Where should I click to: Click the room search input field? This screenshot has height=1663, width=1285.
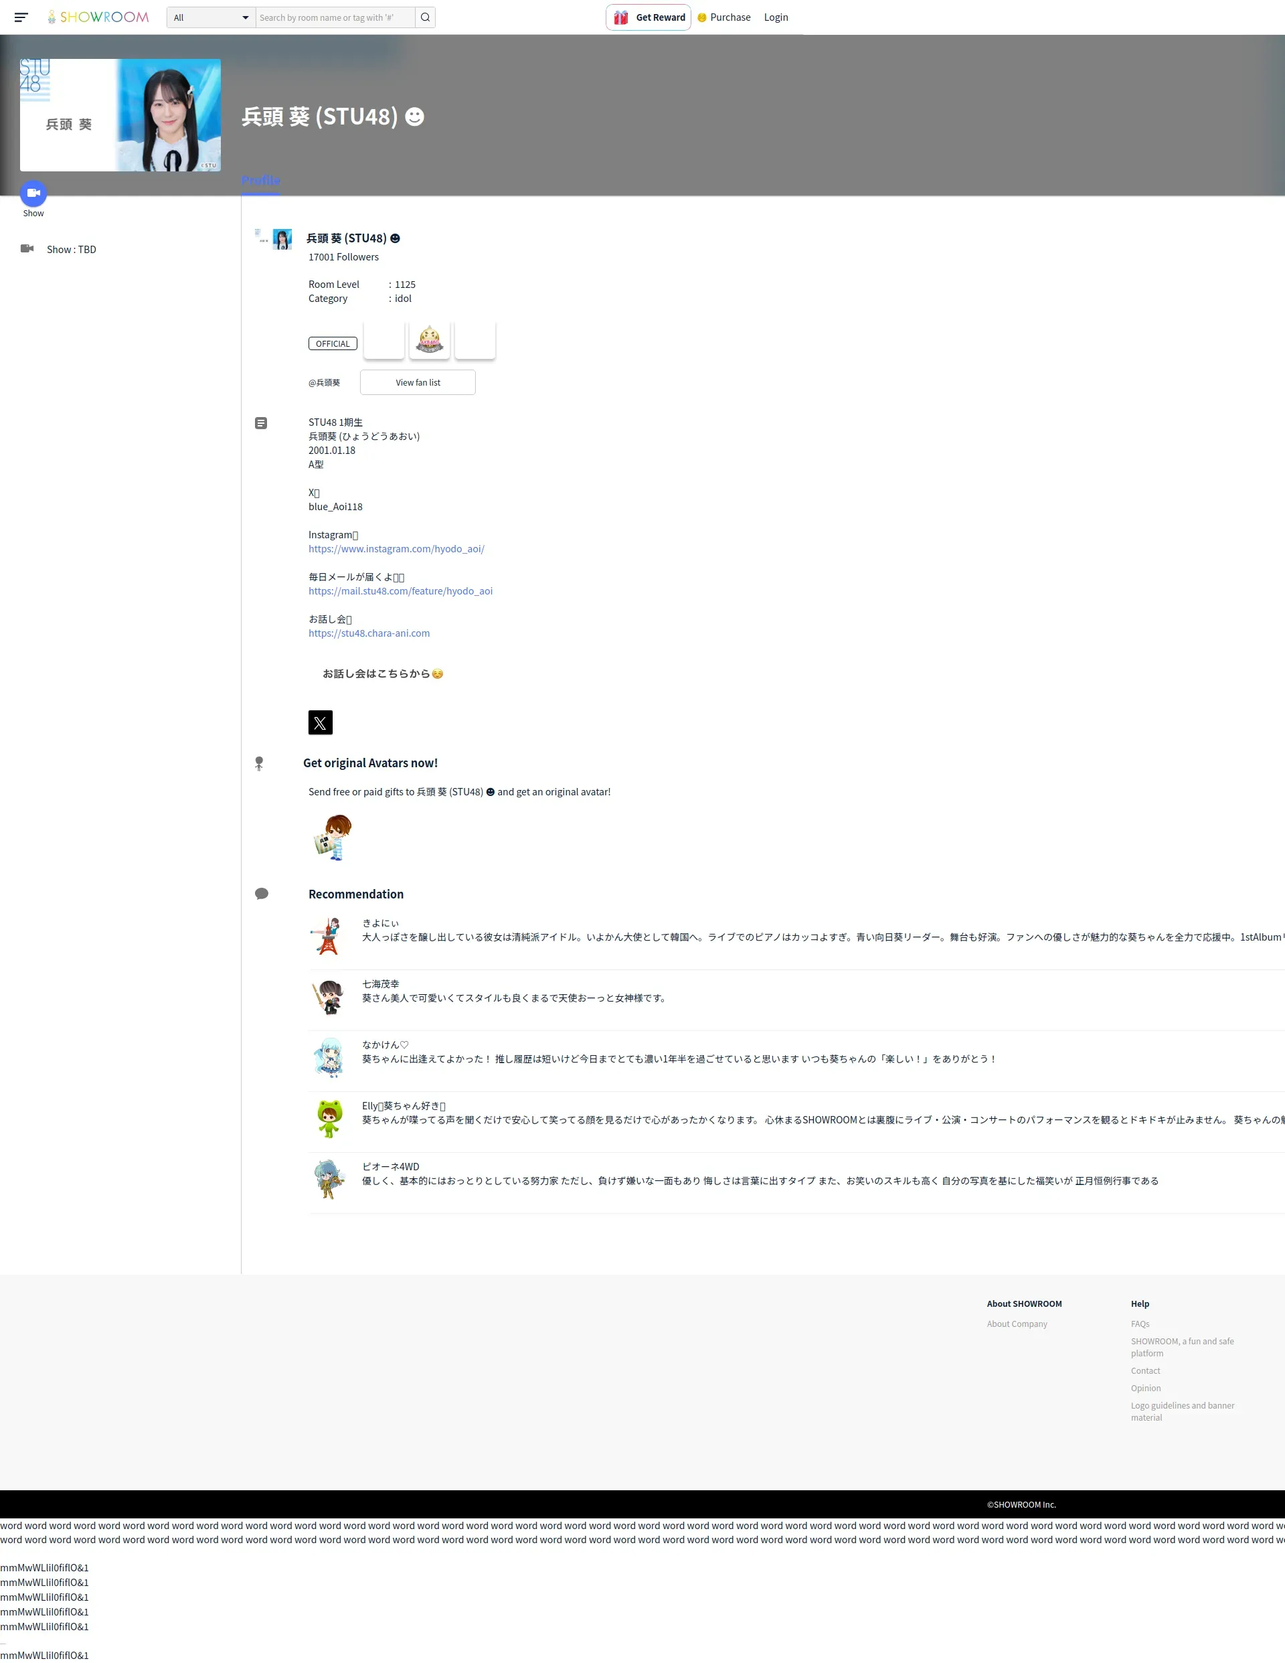(335, 17)
